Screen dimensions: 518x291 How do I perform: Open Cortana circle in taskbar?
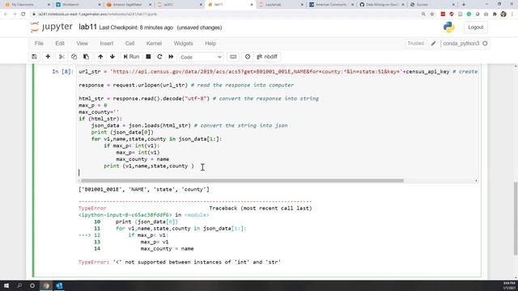pos(32,285)
